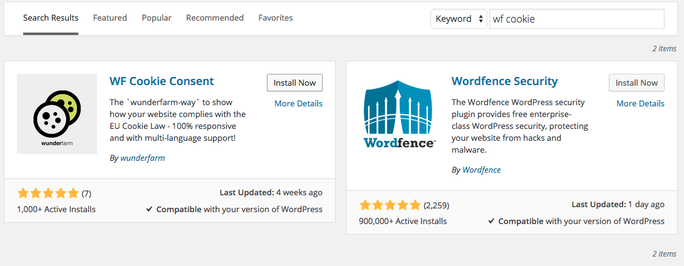This screenshot has height=266, width=684.
Task: Click the star rating for Wordfence Security
Action: pos(390,205)
